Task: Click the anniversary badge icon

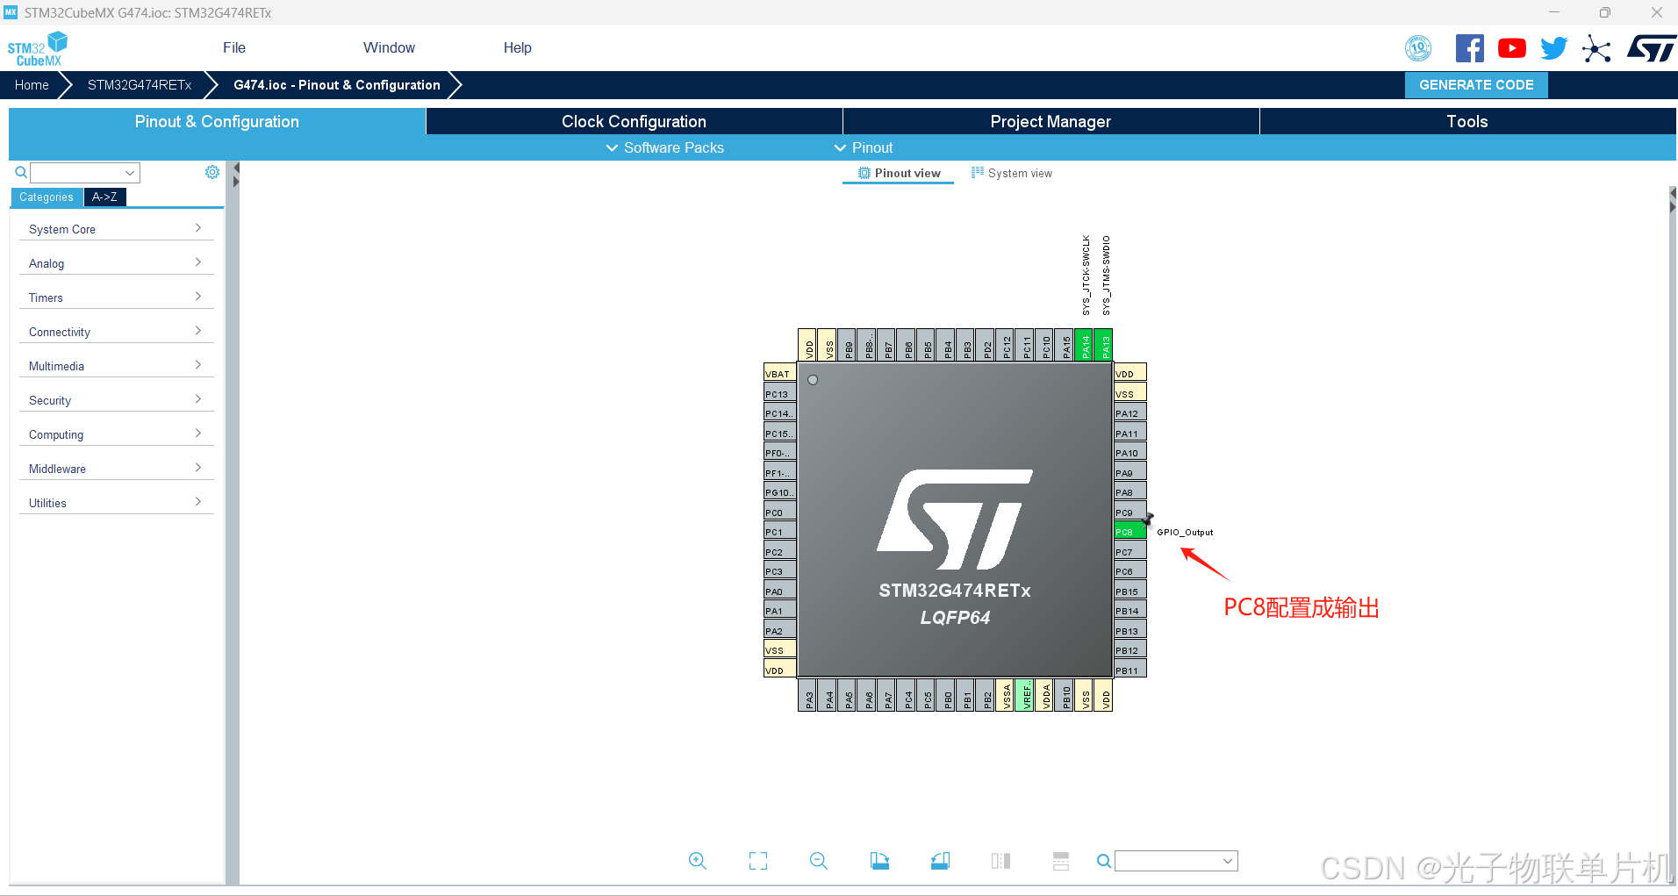Action: (1418, 48)
